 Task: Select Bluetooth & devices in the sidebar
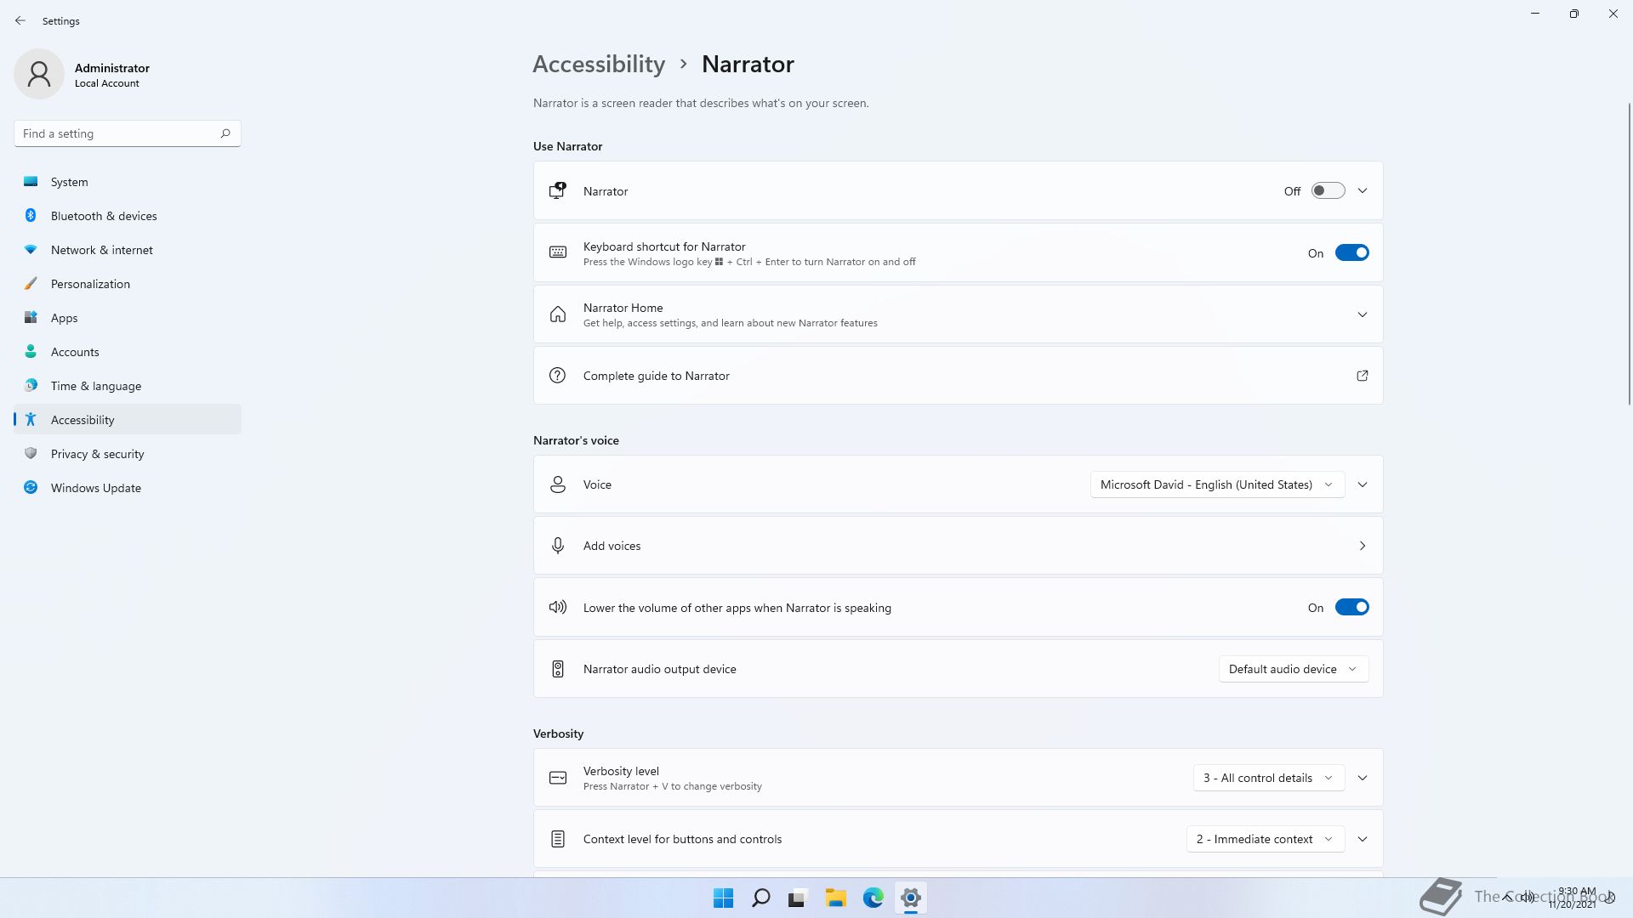(128, 216)
